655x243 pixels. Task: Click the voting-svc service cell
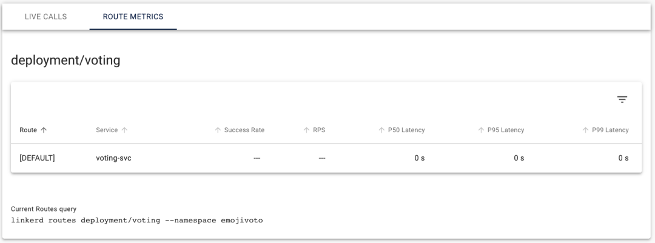113,158
